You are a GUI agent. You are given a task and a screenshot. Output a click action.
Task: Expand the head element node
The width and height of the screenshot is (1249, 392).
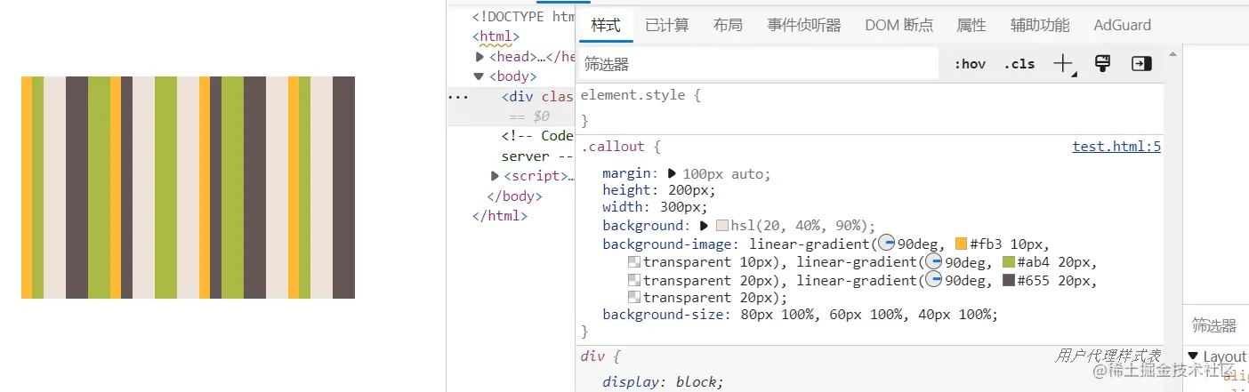pyautogui.click(x=480, y=57)
